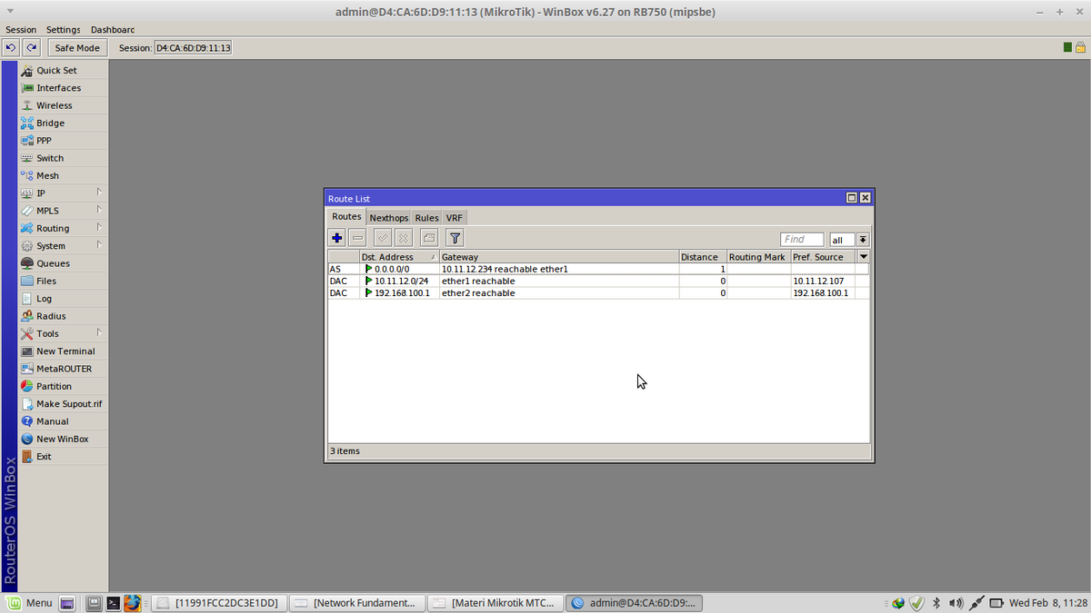Click the Redo arrow button
This screenshot has width=1091, height=613.
pyautogui.click(x=32, y=47)
